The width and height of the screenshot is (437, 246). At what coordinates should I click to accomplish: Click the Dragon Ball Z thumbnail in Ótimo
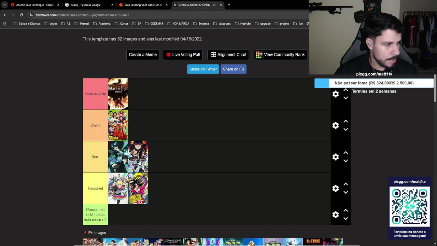click(118, 125)
